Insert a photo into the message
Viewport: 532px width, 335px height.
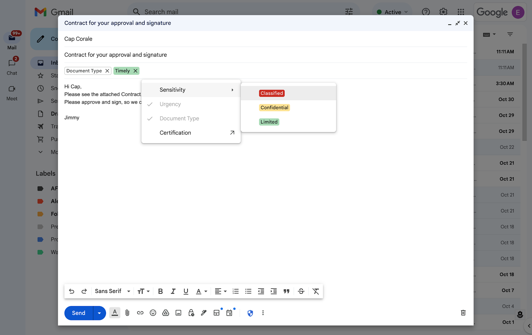pos(179,313)
